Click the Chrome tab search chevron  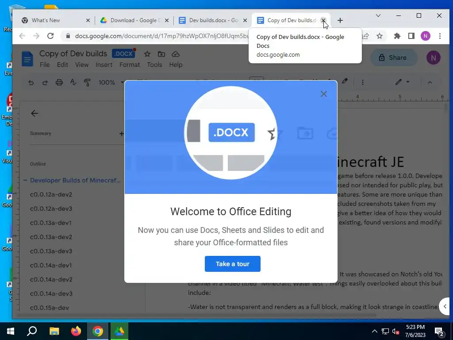[x=378, y=15]
